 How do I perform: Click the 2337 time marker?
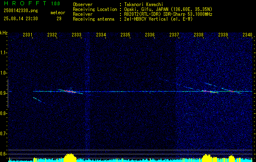174,34
